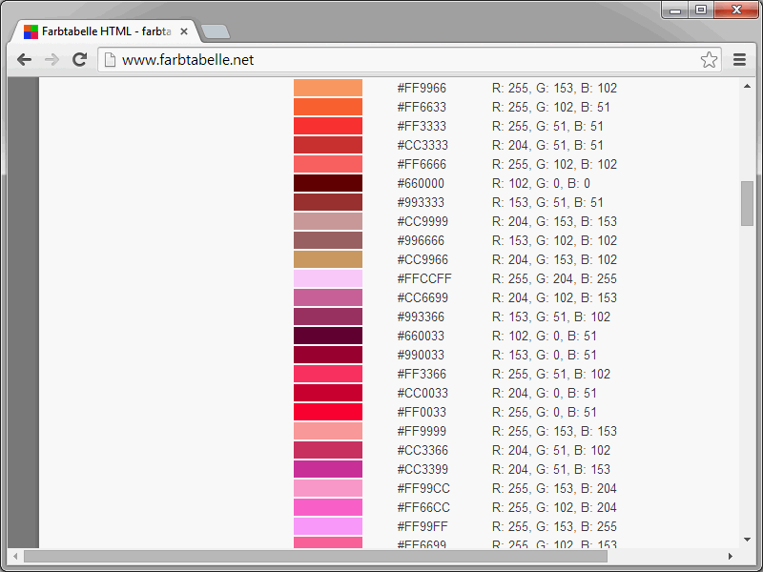Screen dimensions: 763x572
Task: Reload the page with the refresh icon
Action: pyautogui.click(x=79, y=59)
